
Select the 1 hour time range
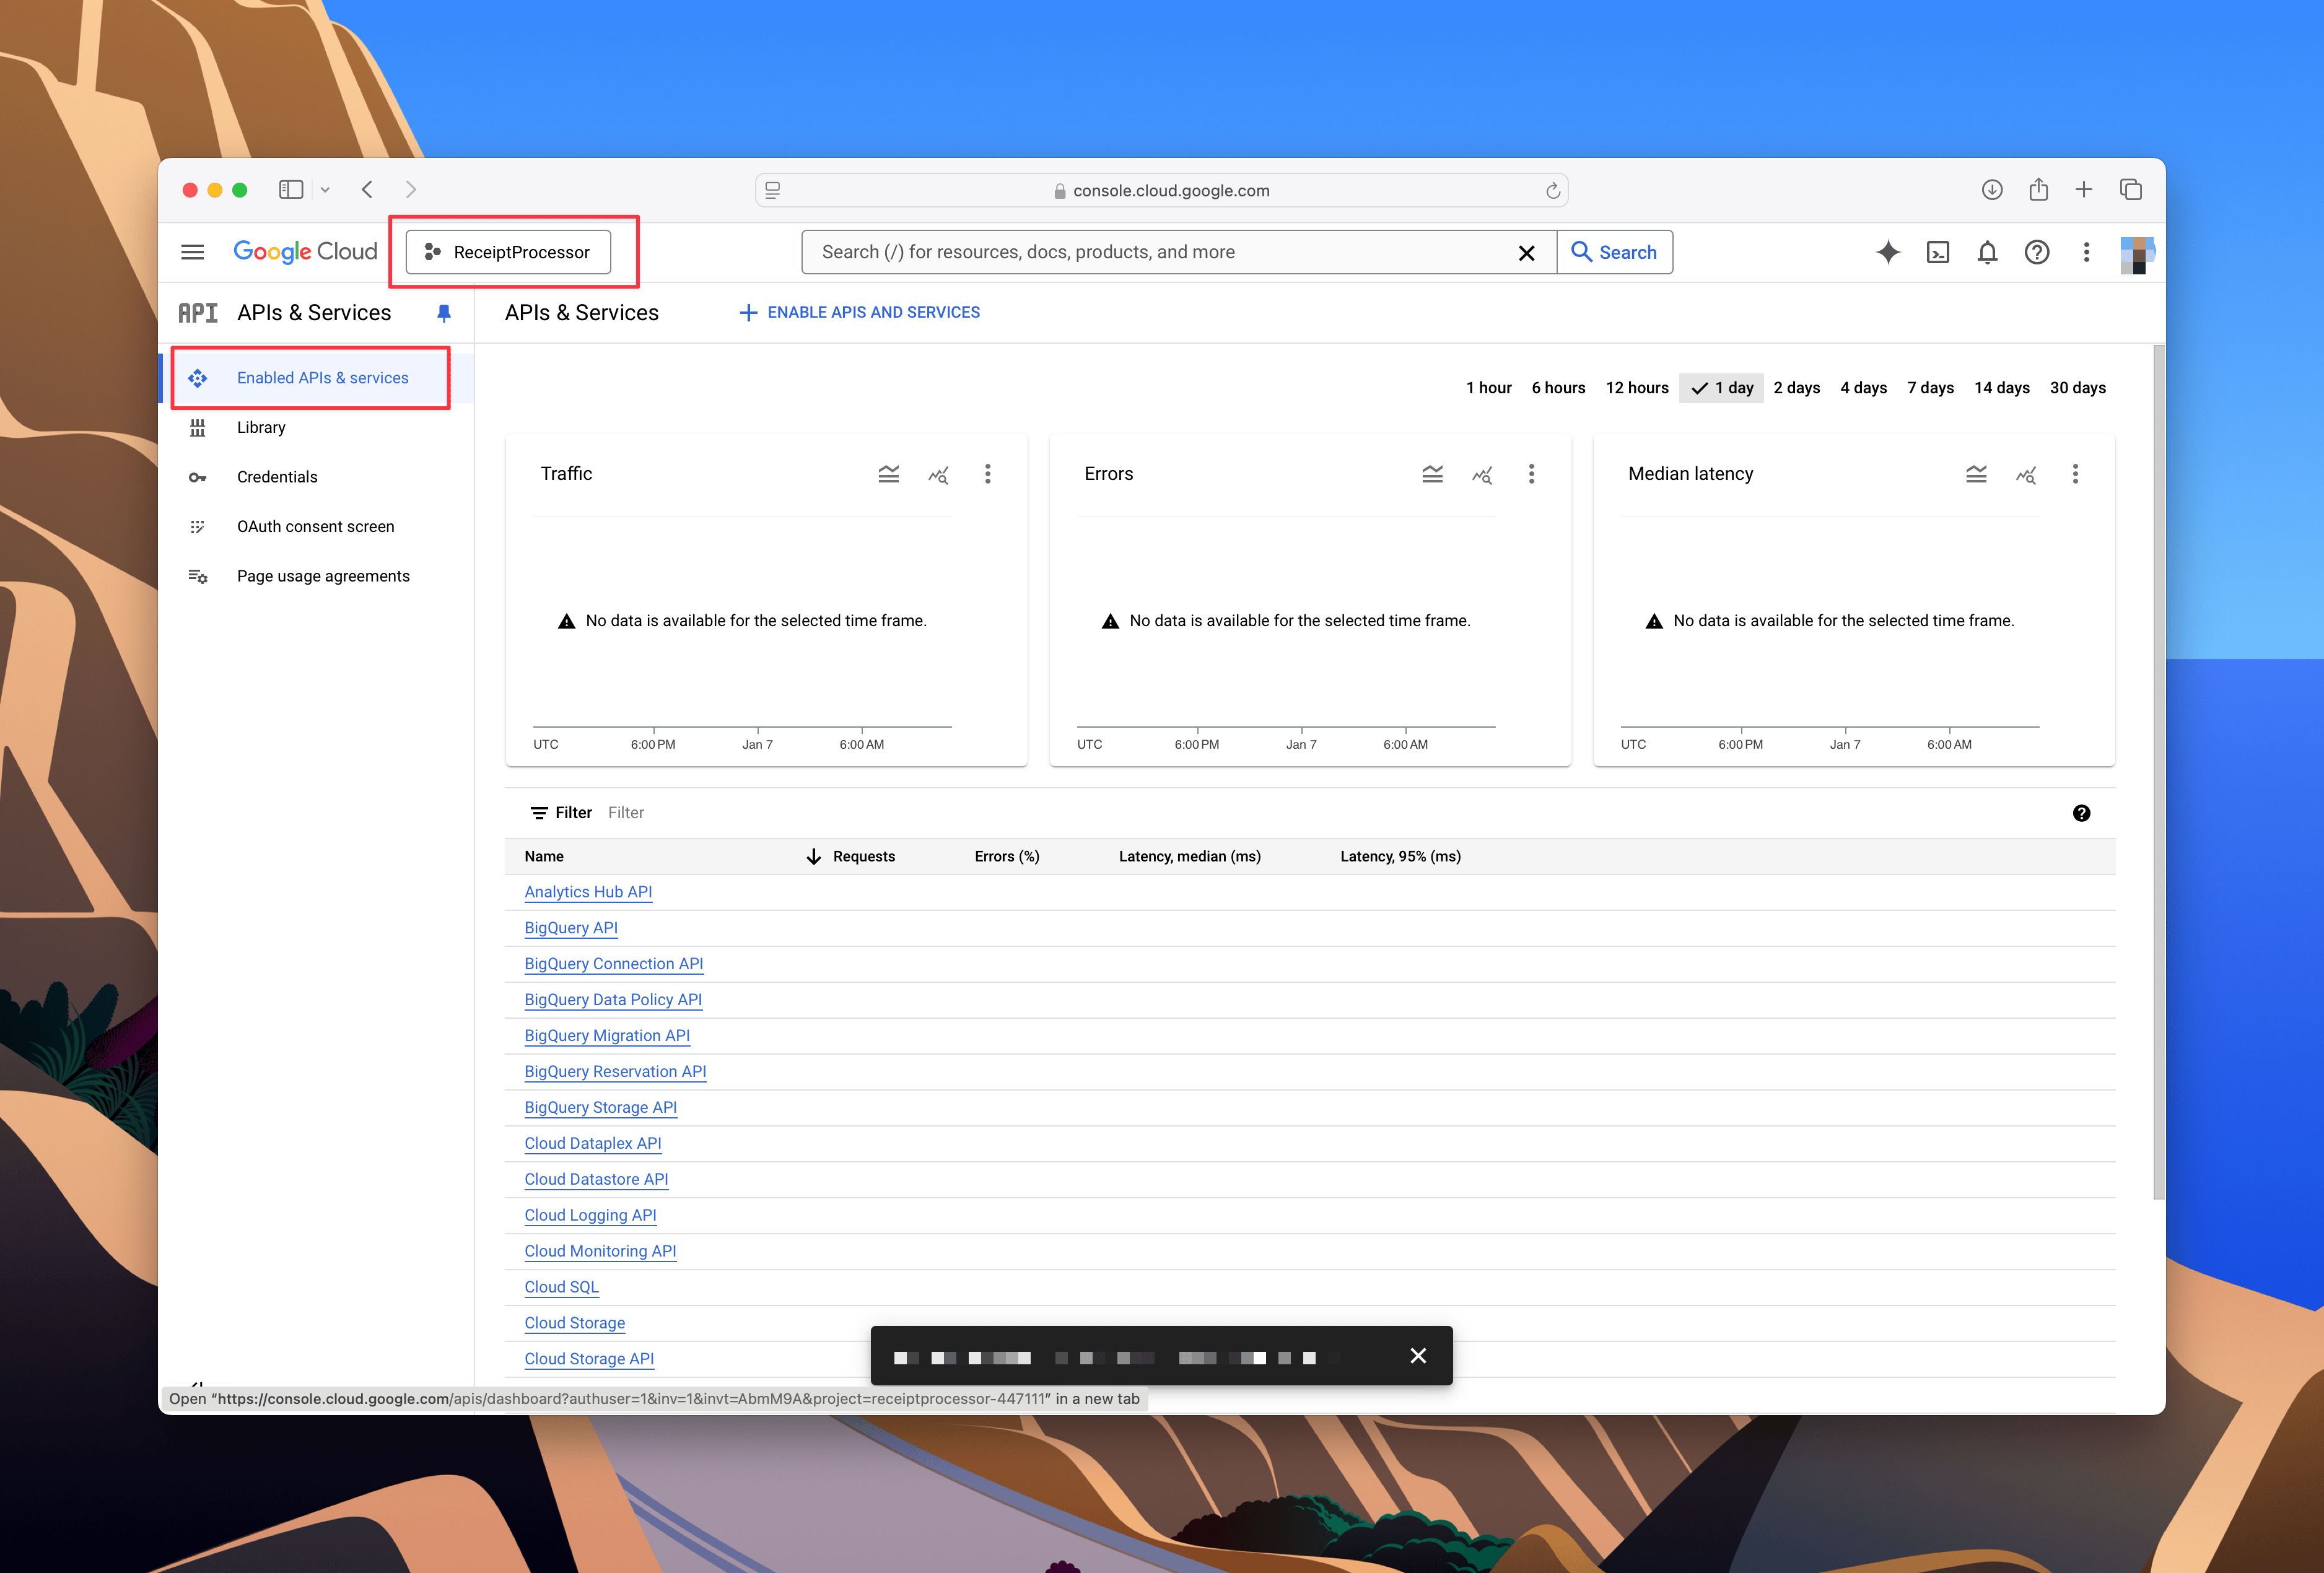point(1489,388)
